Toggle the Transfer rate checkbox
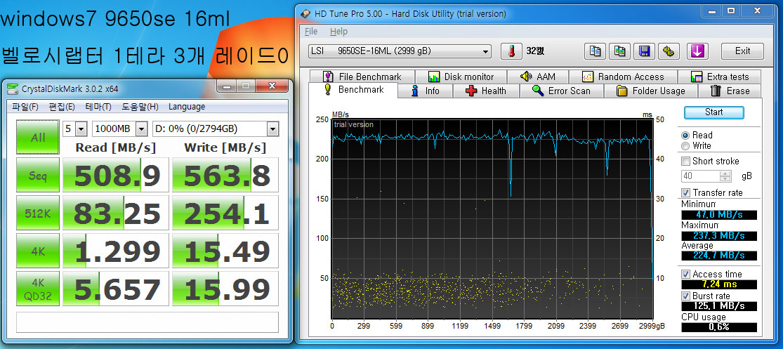The width and height of the screenshot is (783, 349). click(x=686, y=192)
